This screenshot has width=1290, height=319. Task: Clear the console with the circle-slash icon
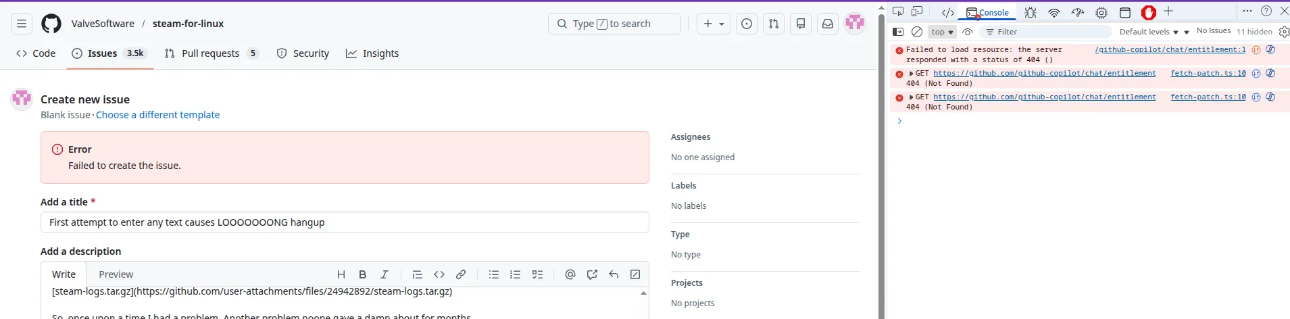[917, 32]
